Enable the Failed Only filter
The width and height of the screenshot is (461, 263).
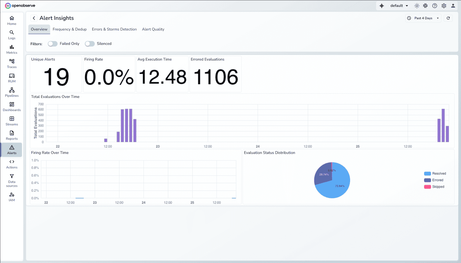click(52, 44)
